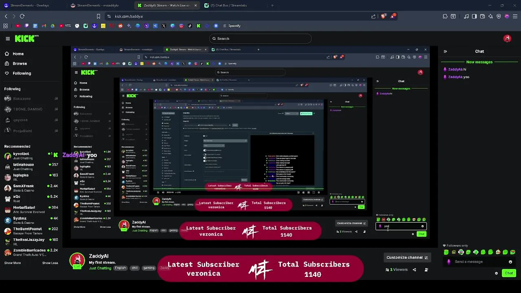Image resolution: width=521 pixels, height=293 pixels.
Task: Switch to StreamElements - Overlays tab
Action: pyautogui.click(x=33, y=5)
